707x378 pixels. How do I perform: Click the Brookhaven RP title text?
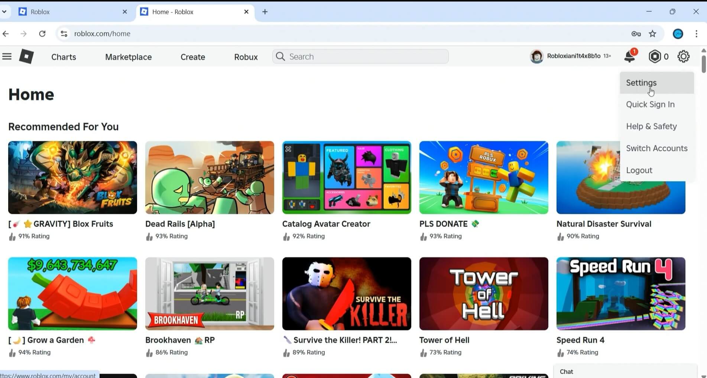pos(180,340)
